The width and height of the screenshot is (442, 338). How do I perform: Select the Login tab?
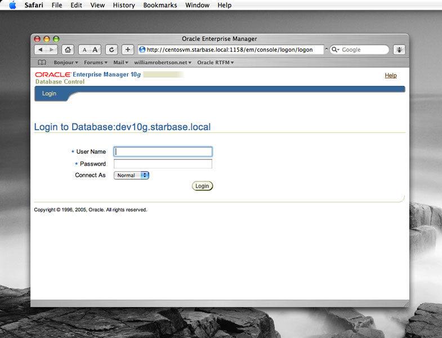(49, 94)
